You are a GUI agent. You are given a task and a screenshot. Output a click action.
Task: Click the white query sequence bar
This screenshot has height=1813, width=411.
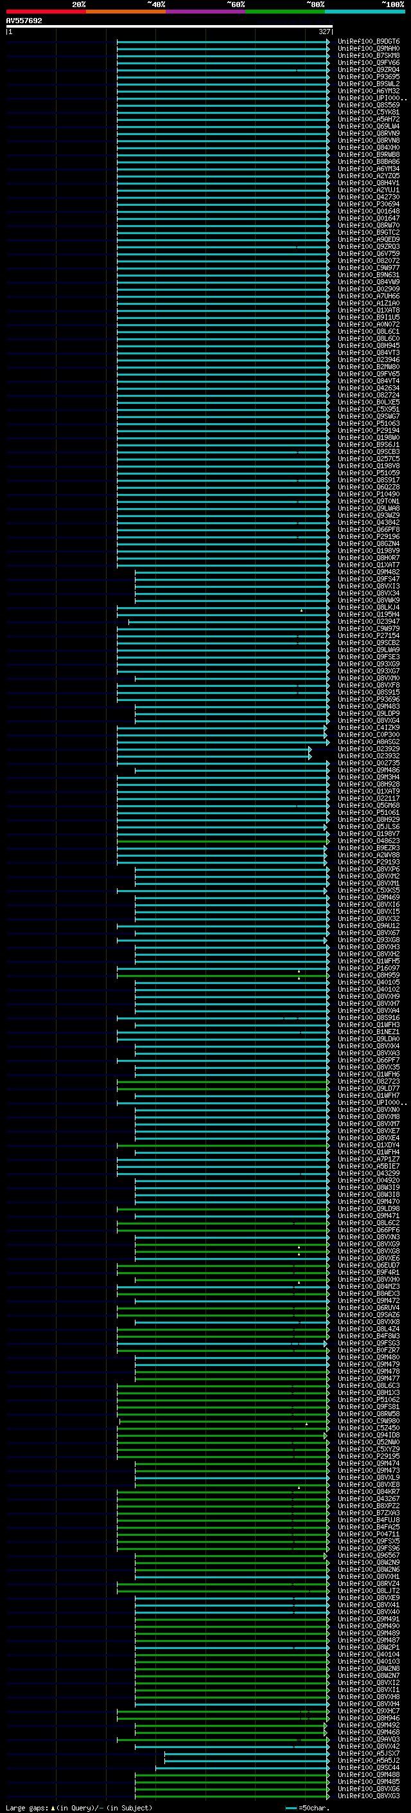pyautogui.click(x=170, y=27)
